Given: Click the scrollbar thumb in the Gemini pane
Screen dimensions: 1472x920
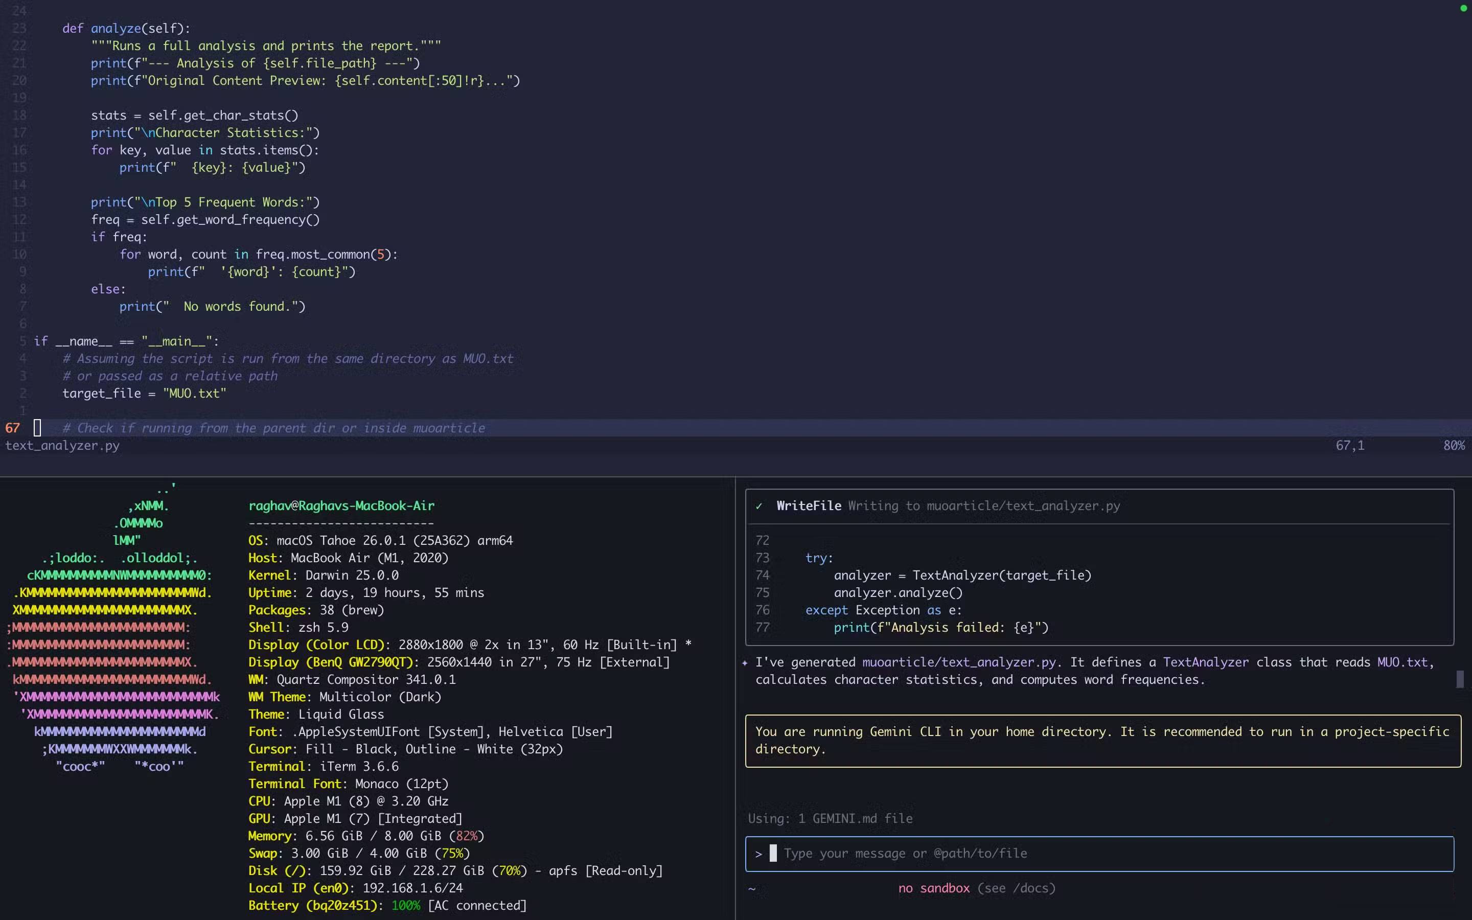Looking at the screenshot, I should click(x=1459, y=679).
